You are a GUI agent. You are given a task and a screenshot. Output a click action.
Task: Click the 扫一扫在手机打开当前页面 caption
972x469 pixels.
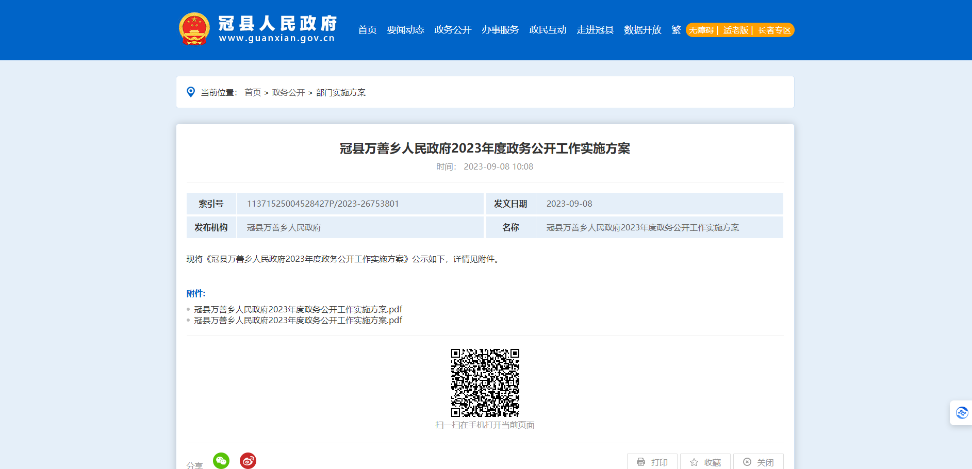coord(485,425)
